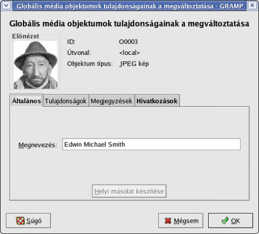Click the lifebuoy help icon

coord(20,221)
